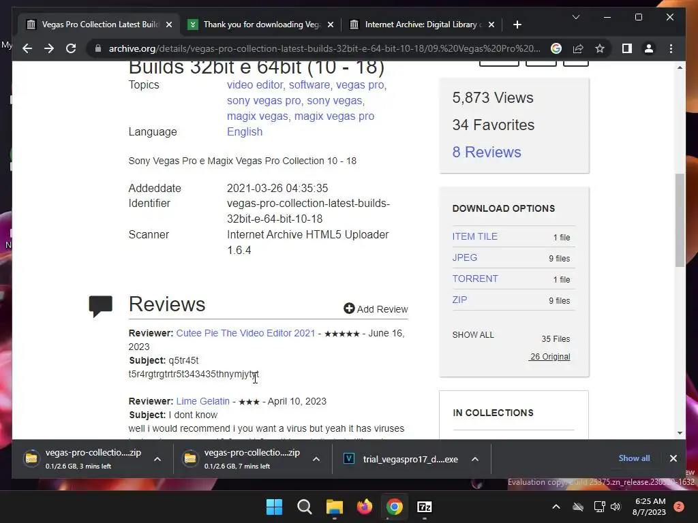Switch to Vegas Pro Collection Latest Builds tab

pyautogui.click(x=99, y=25)
